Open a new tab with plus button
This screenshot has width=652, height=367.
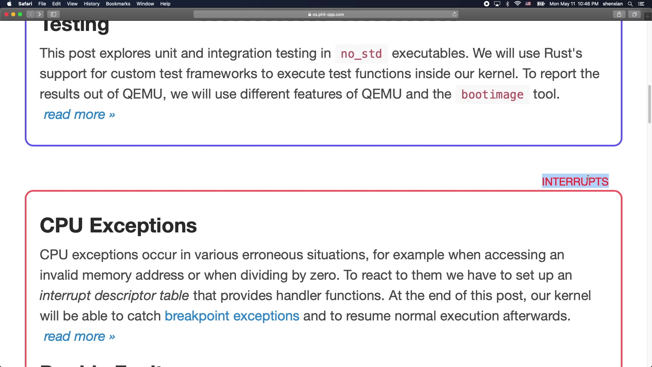click(648, 16)
